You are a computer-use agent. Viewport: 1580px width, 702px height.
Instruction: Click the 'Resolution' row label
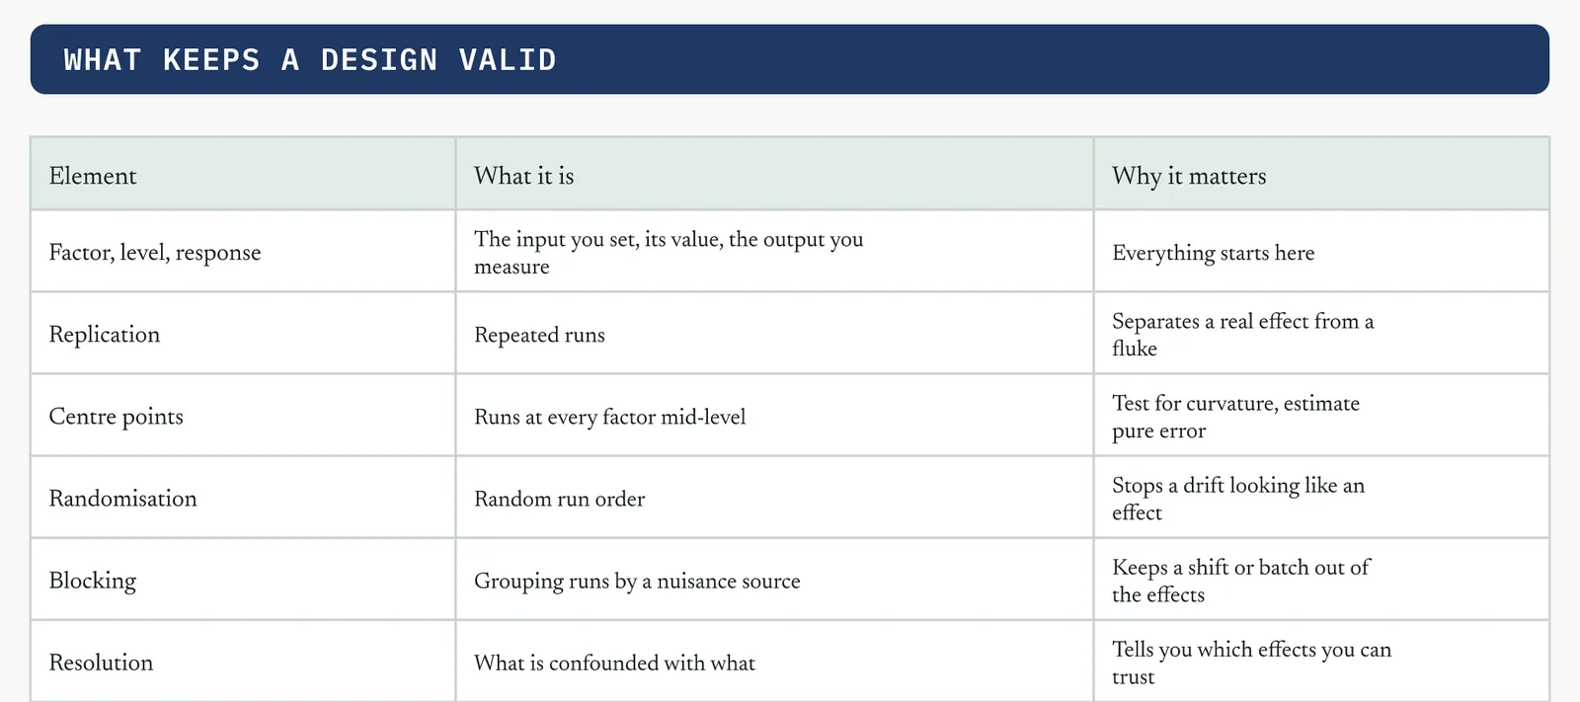coord(102,663)
